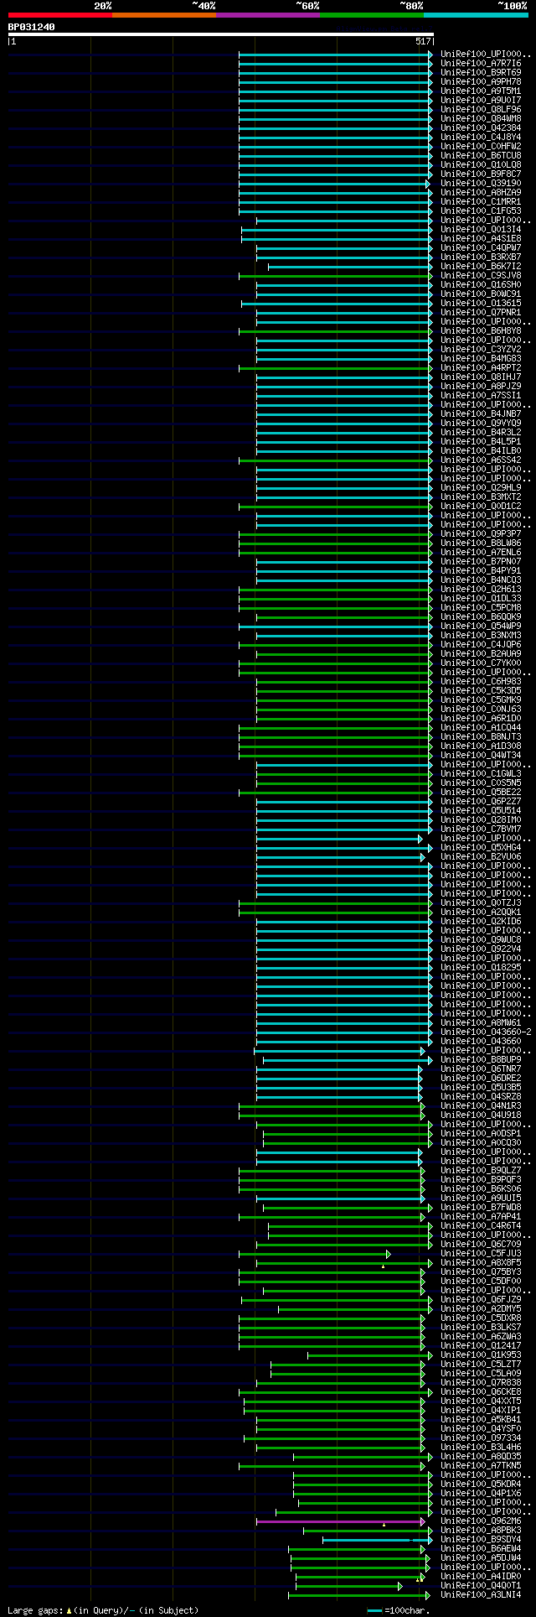Open the UniRef100_B9RT69 hit label

tap(481, 73)
